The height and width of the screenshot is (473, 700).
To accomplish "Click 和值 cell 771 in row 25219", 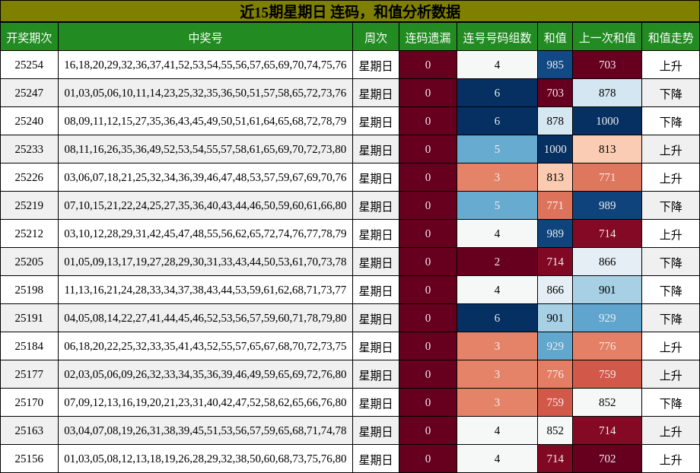I will pos(555,205).
